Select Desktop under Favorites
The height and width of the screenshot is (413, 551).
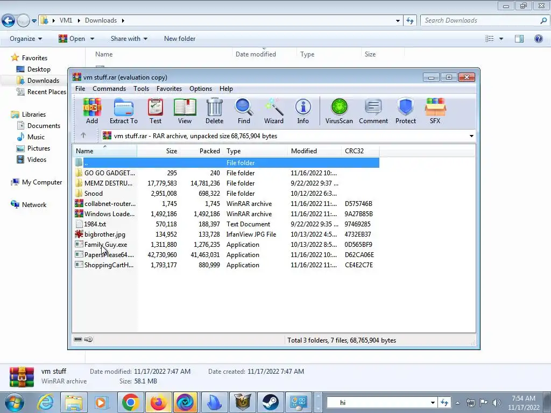pos(34,69)
